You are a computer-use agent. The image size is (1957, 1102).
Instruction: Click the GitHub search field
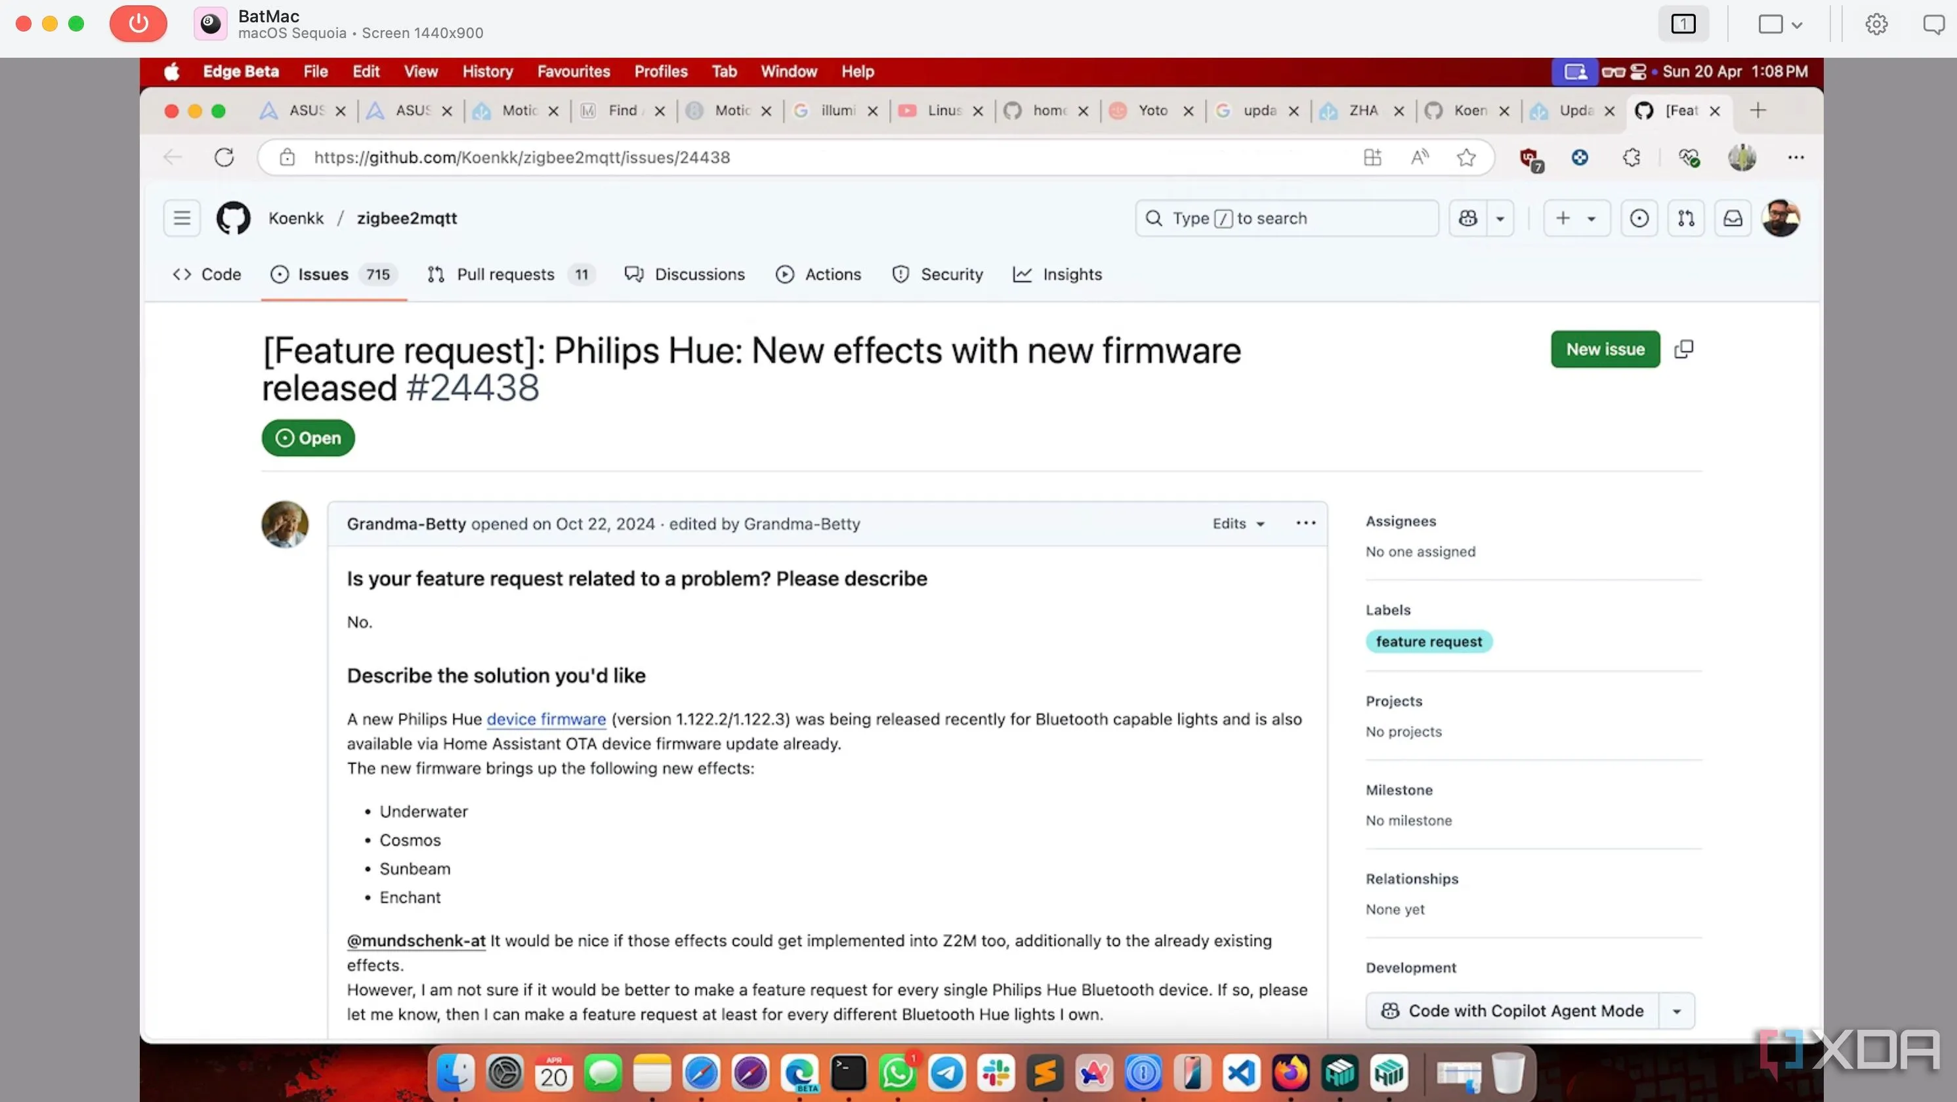[1287, 218]
